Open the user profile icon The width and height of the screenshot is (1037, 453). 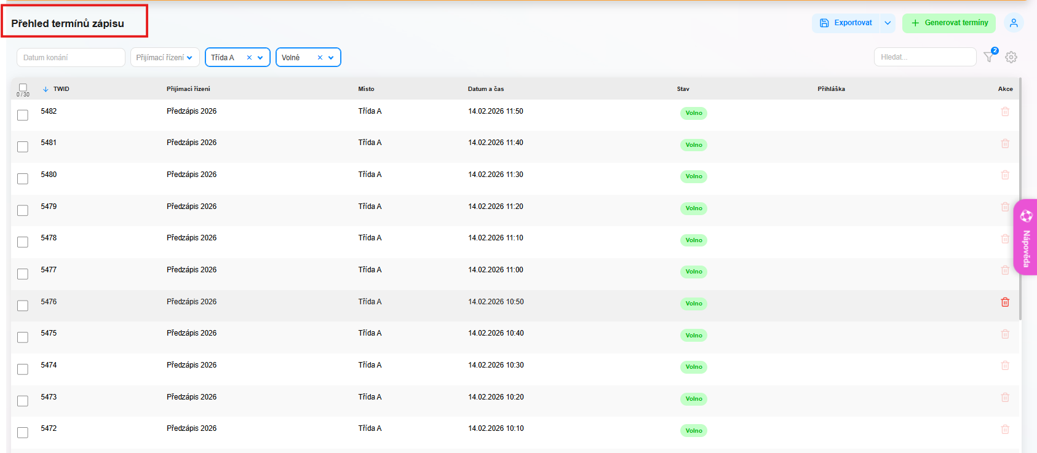click(1014, 23)
